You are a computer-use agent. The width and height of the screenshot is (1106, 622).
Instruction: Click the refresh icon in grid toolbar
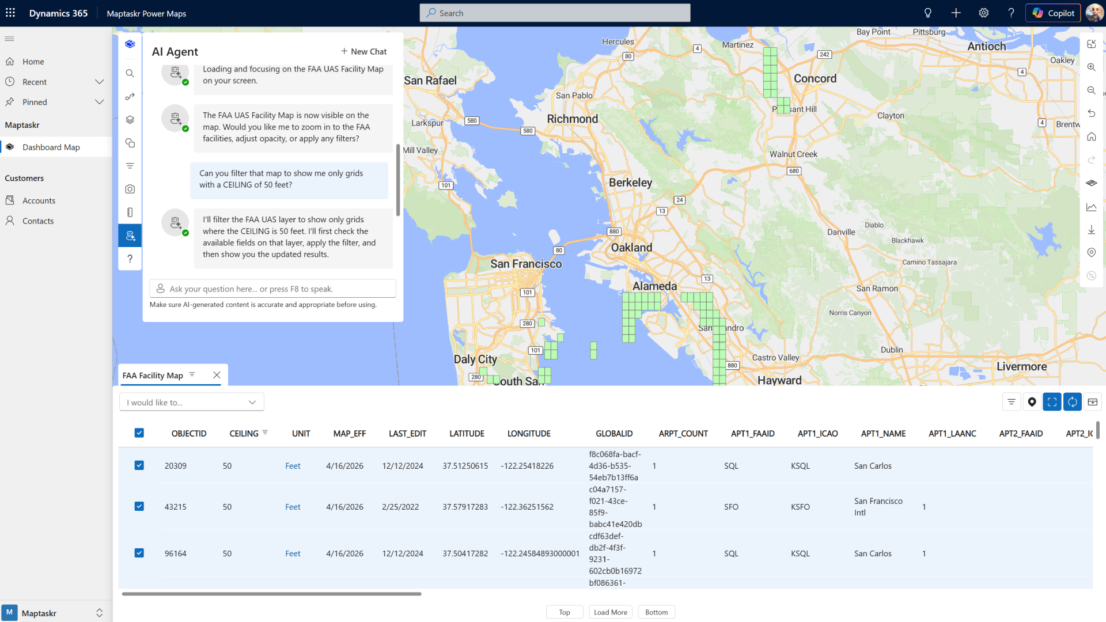1072,402
